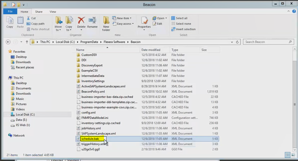The width and height of the screenshot is (298, 161).
Task: Select the FNMPDataModel.ini file icon
Action: coord(78,118)
